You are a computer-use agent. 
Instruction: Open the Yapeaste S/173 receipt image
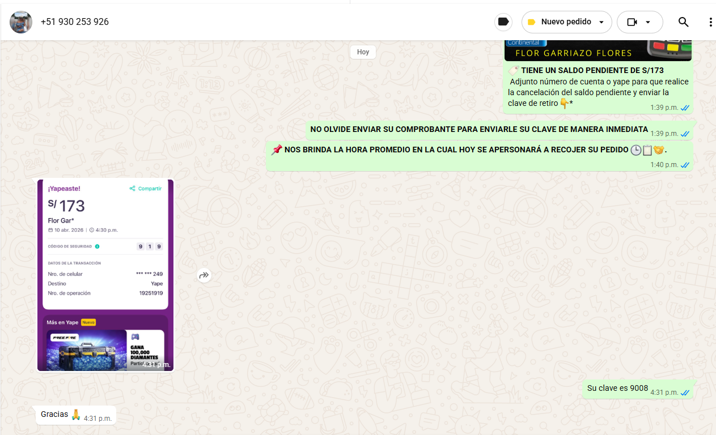click(105, 275)
